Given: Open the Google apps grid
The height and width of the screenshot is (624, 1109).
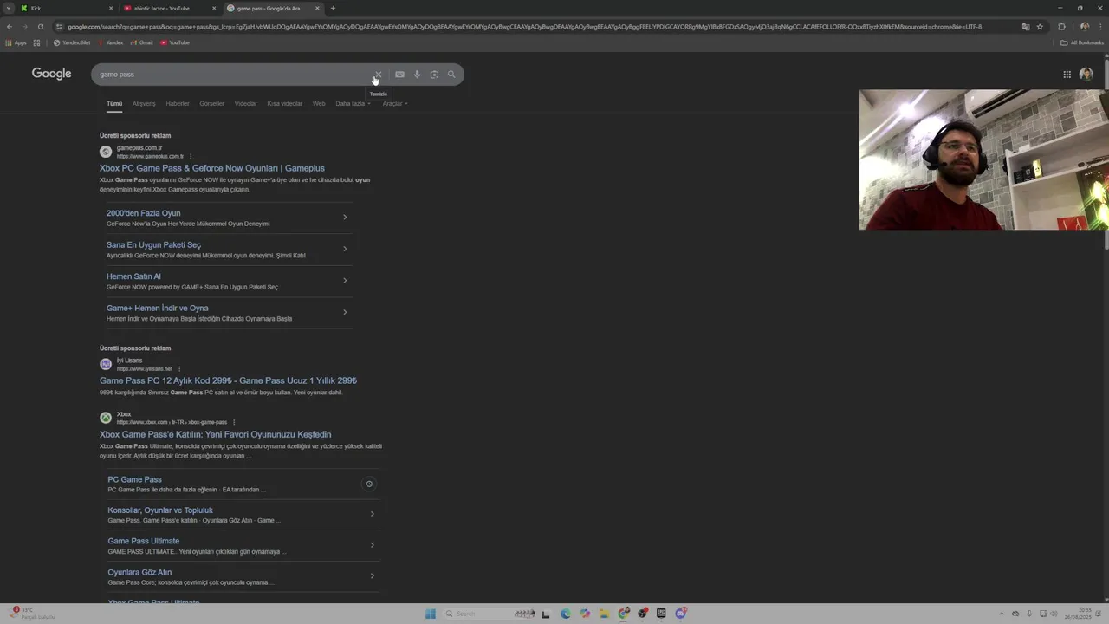Looking at the screenshot, I should coord(1067,75).
